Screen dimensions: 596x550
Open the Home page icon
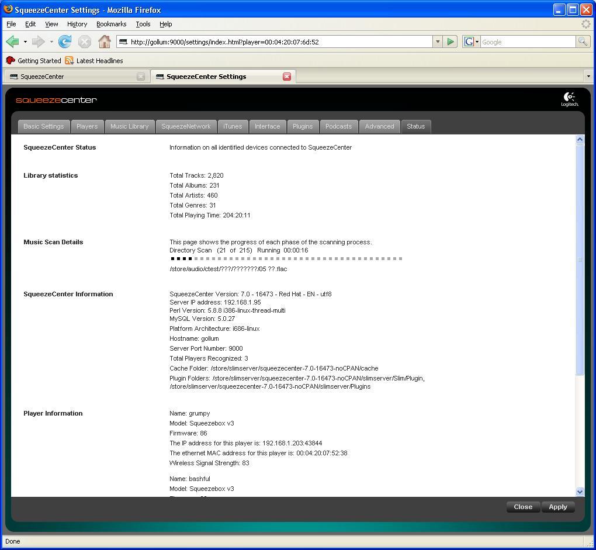click(x=104, y=41)
